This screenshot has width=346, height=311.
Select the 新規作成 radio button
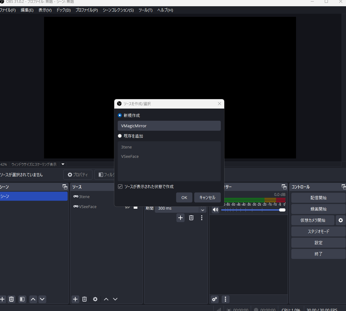pos(120,115)
